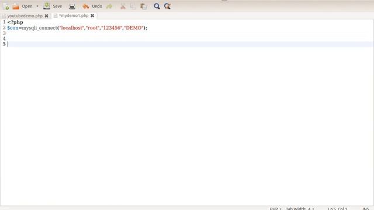Screen dimensions: 374x210
Task: Paste from clipboard icon
Action: point(143,6)
